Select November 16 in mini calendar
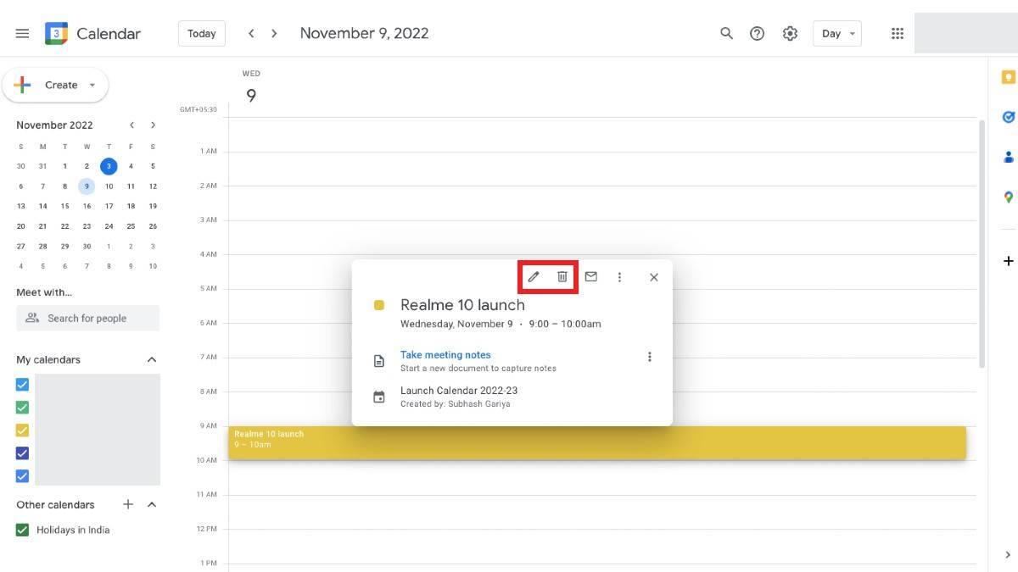Viewport: 1018px width, 572px height. point(87,206)
